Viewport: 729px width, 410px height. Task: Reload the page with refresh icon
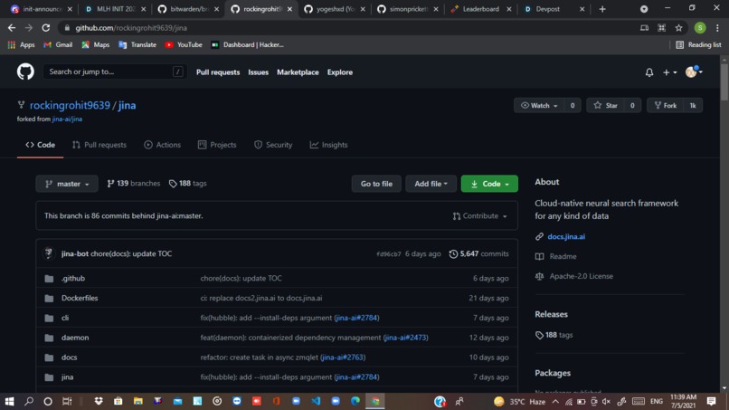[45, 28]
